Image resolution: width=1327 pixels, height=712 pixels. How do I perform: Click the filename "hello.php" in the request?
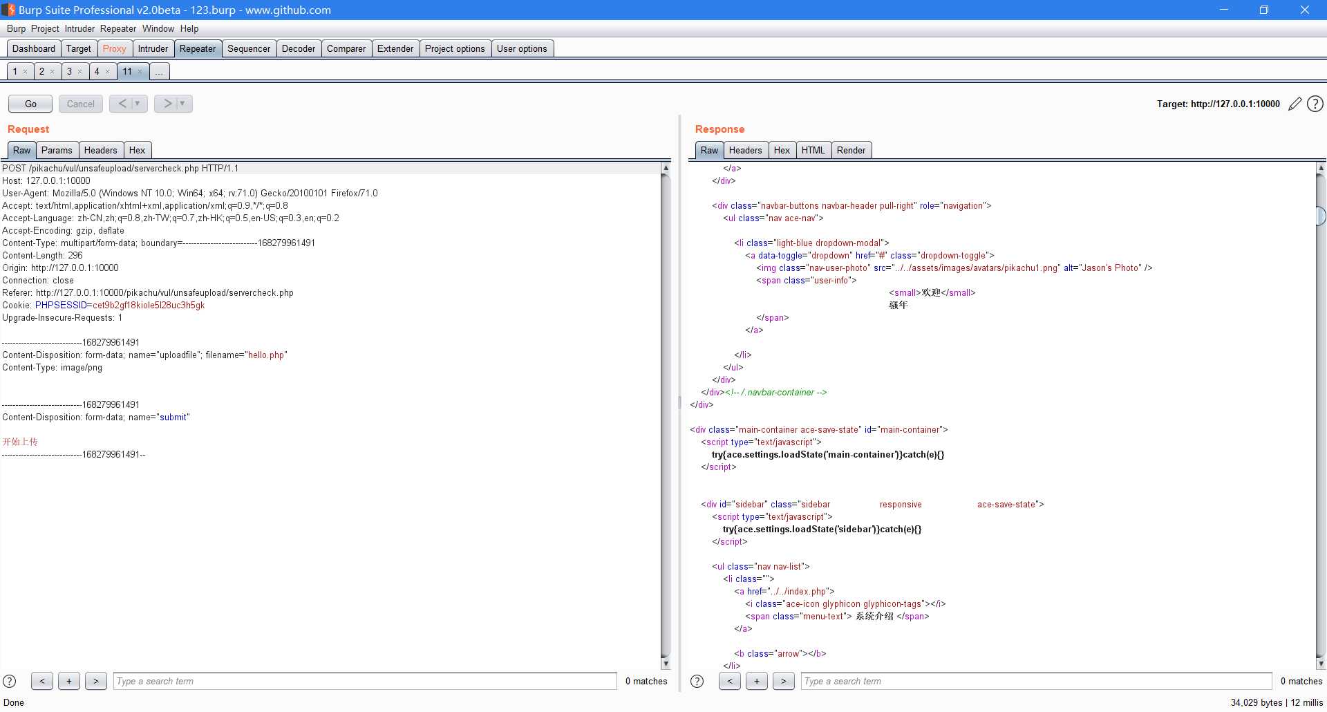(266, 355)
